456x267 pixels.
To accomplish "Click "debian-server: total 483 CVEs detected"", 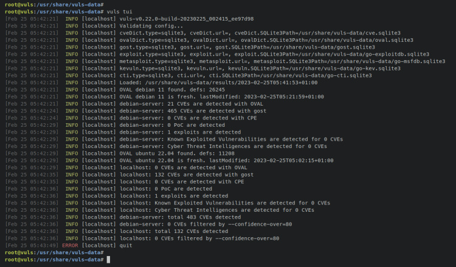I will (179, 217).
